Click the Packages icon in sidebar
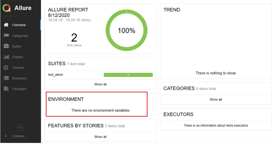 6,89
